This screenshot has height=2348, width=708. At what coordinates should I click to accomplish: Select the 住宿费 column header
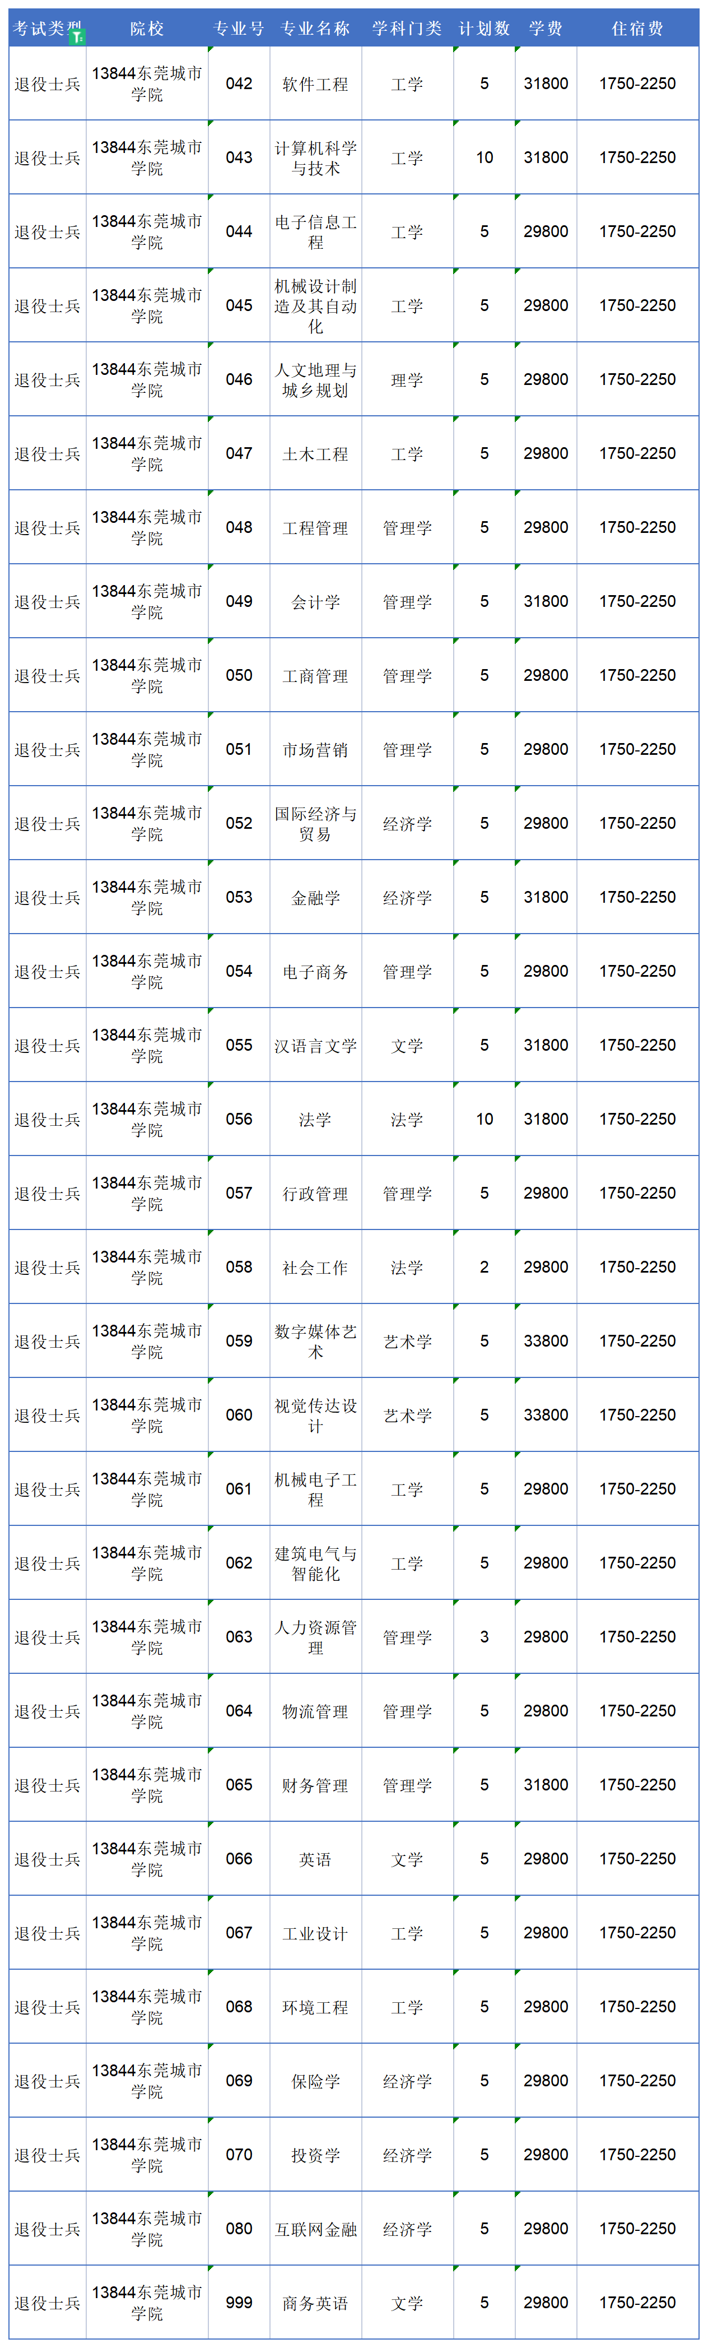click(x=638, y=28)
